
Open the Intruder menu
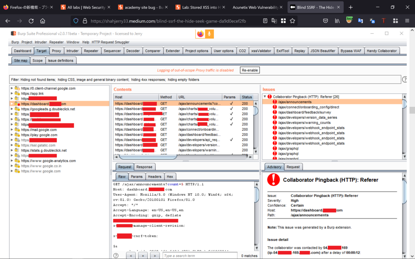(x=41, y=42)
